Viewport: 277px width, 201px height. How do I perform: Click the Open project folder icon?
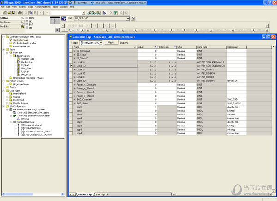pyautogui.click(x=9, y=13)
